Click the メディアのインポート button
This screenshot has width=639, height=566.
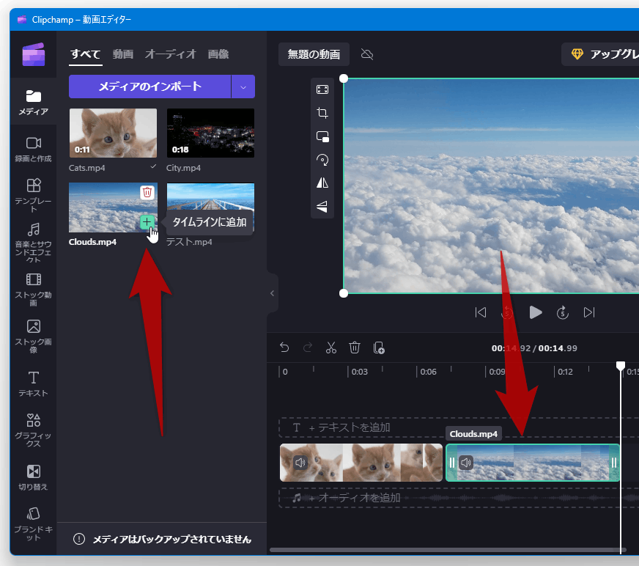150,87
